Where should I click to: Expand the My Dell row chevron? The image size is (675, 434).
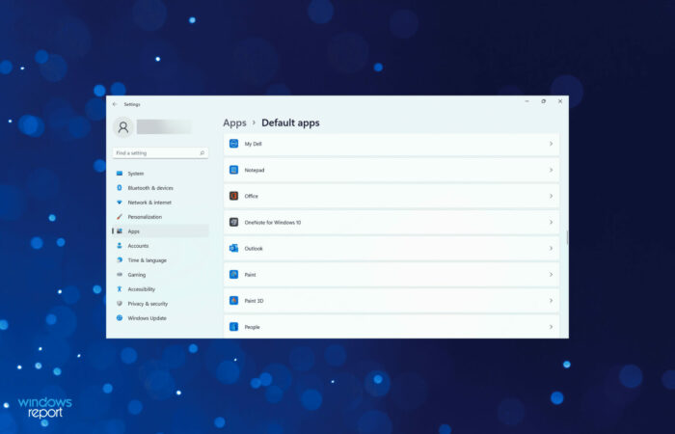coord(551,144)
